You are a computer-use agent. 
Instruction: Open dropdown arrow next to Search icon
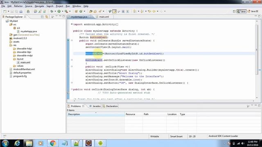104,11
